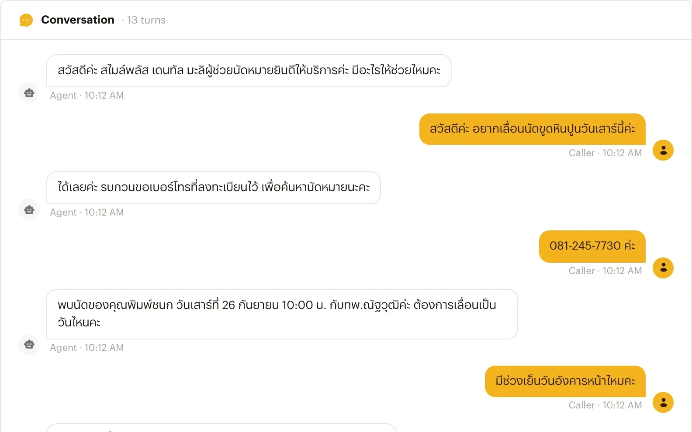Click 'Caller · 10:12 AM' under phone number bubble
692x432 pixels.
605,271
